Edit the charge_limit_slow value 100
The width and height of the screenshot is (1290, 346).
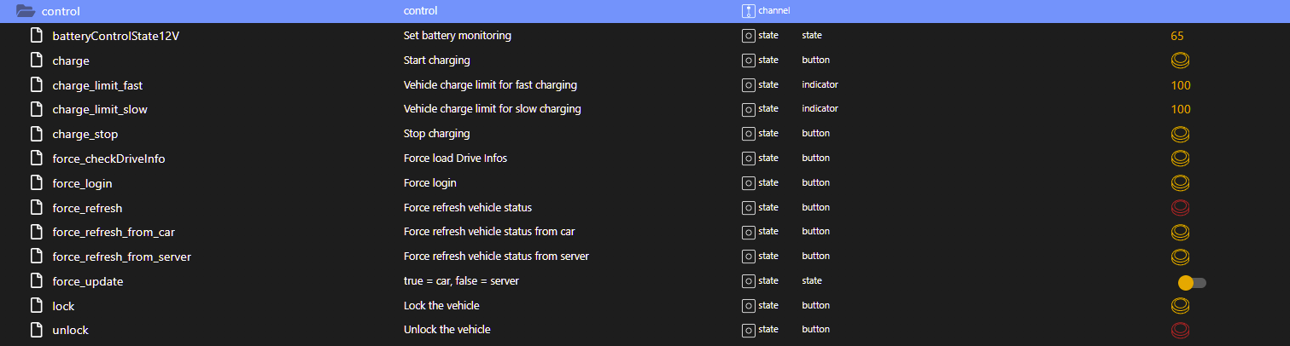pyautogui.click(x=1180, y=109)
